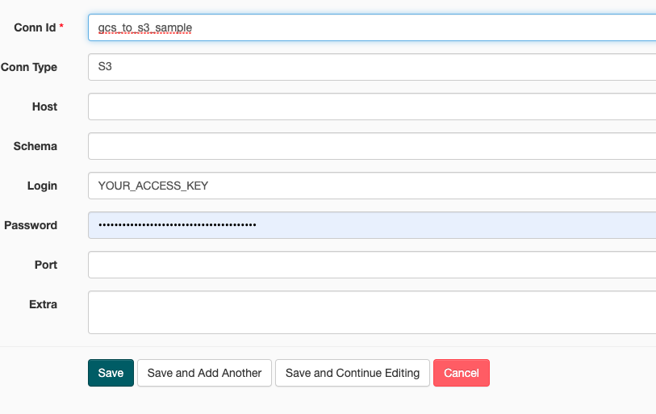Focus the Port input field
The image size is (656, 414).
tap(372, 265)
